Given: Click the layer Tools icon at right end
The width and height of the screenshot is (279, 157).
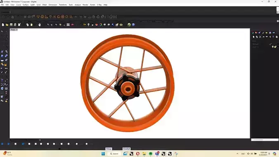Looking at the screenshot, I should 277,37.
